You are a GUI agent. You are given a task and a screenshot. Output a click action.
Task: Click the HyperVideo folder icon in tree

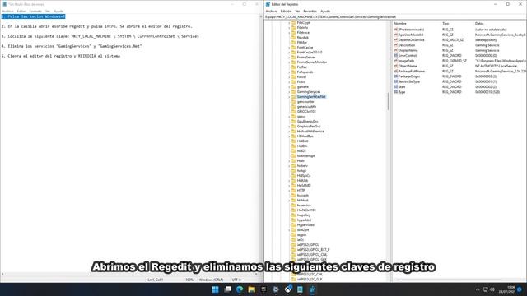293,224
